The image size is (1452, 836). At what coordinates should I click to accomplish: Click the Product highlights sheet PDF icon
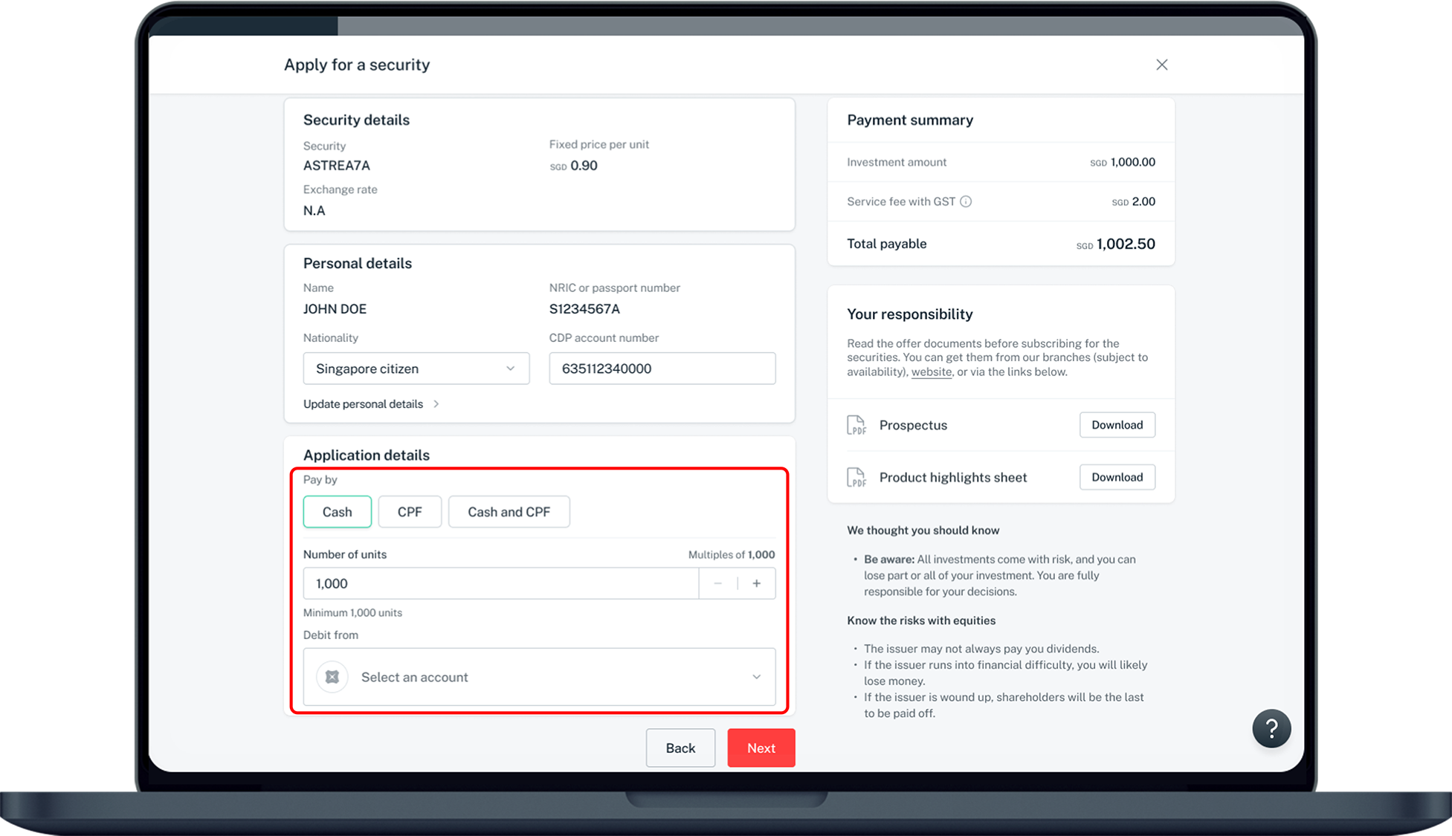pos(856,477)
